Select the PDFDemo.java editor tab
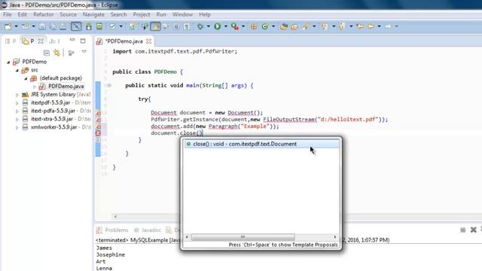 (124, 41)
